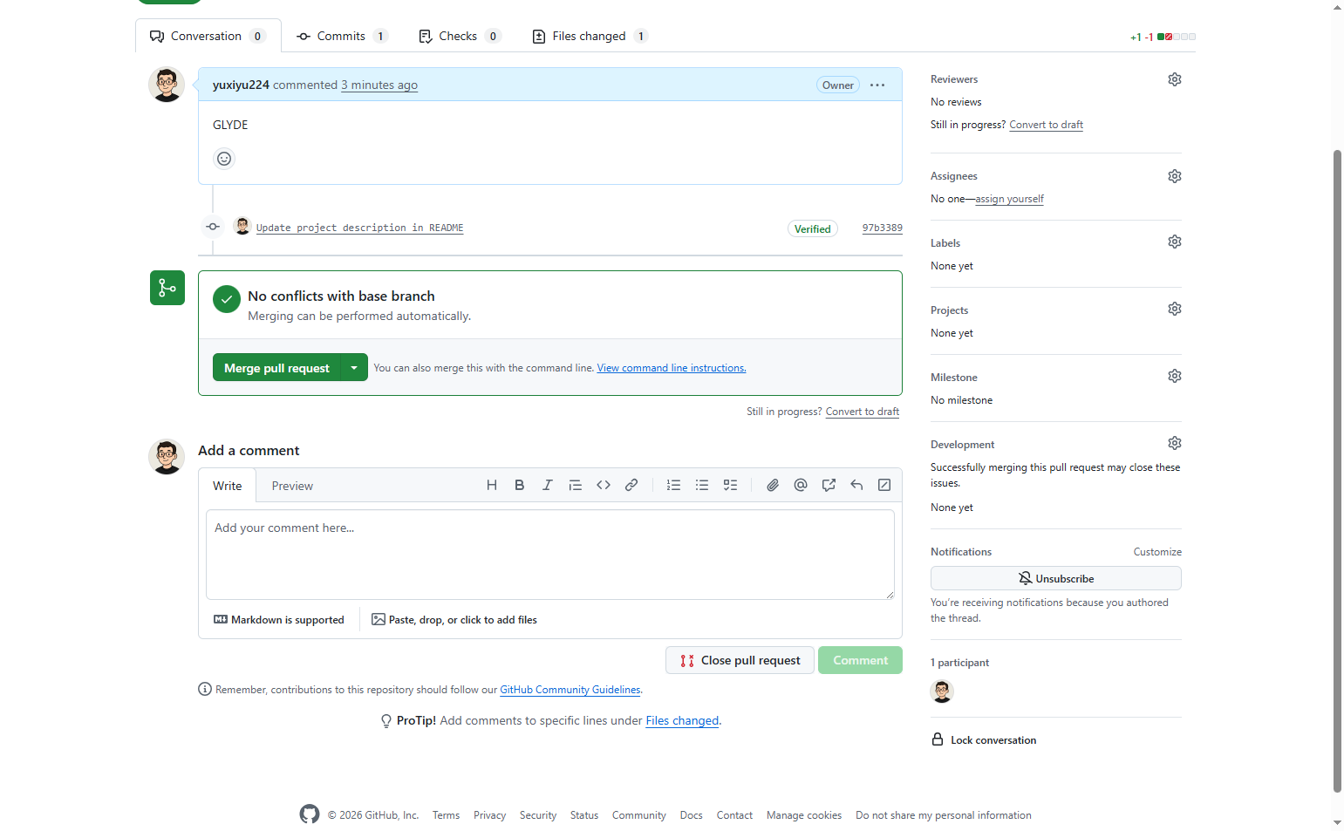Open Projects settings gear
Screen dimensions: 1344x831
click(1175, 309)
